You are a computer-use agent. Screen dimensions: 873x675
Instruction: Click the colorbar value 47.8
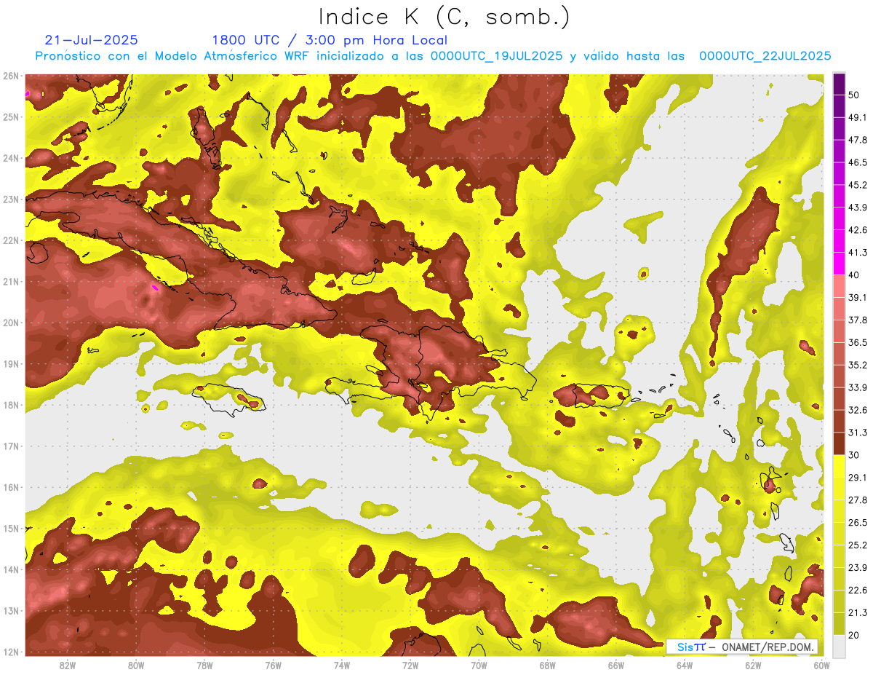coord(858,140)
